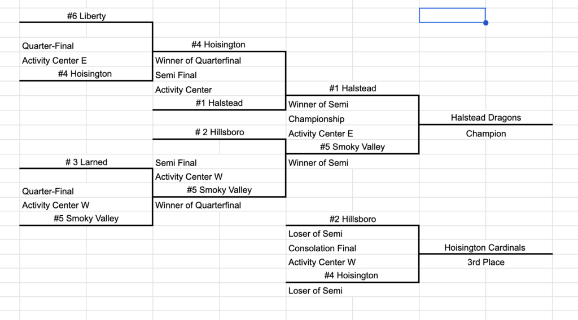Select the "Championship" cell
578x320 pixels.
[x=316, y=119]
